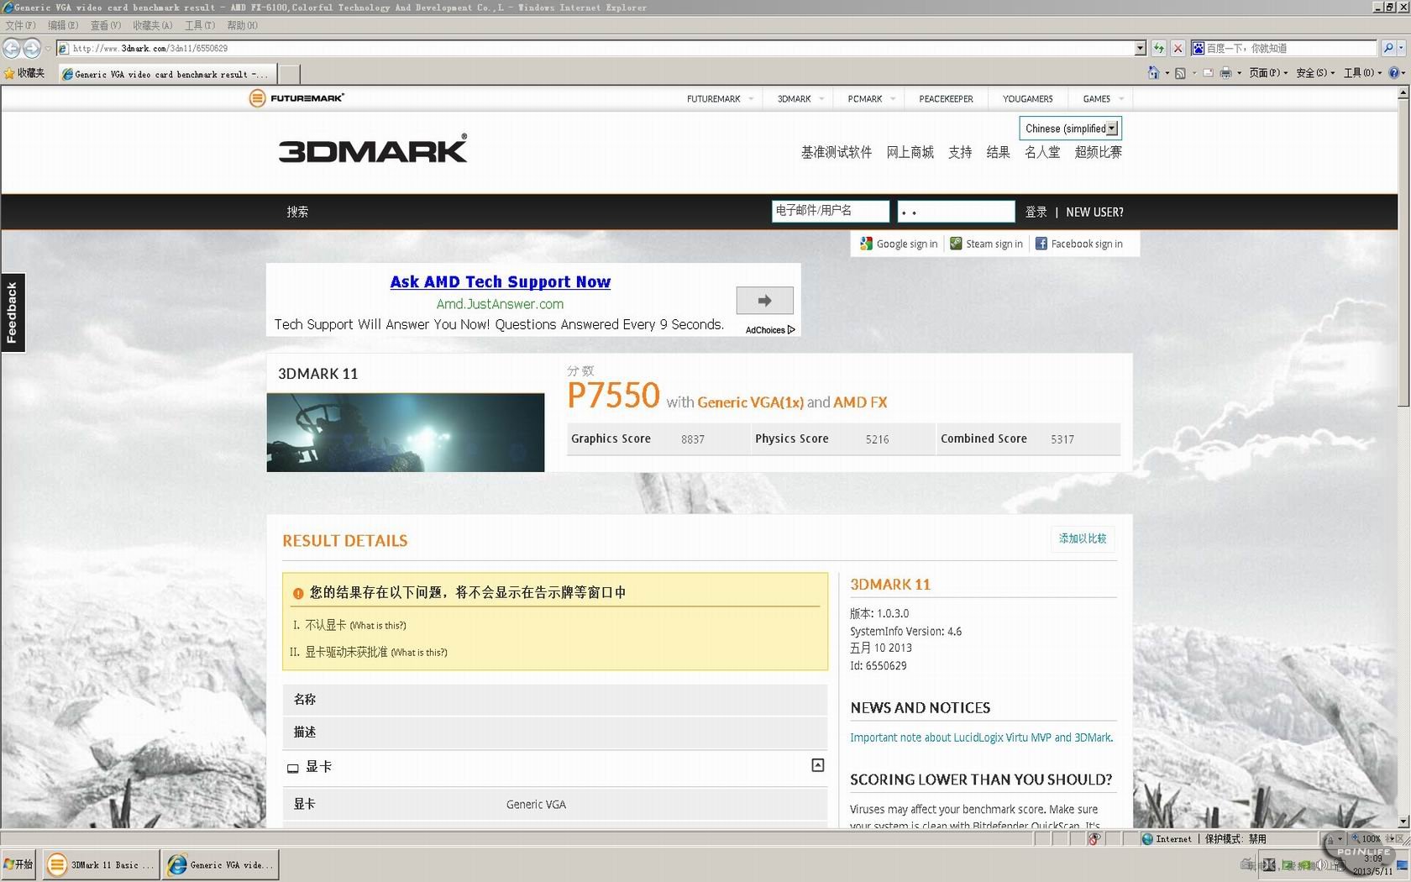
Task: Stop loading with the red X icon
Action: click(1178, 48)
